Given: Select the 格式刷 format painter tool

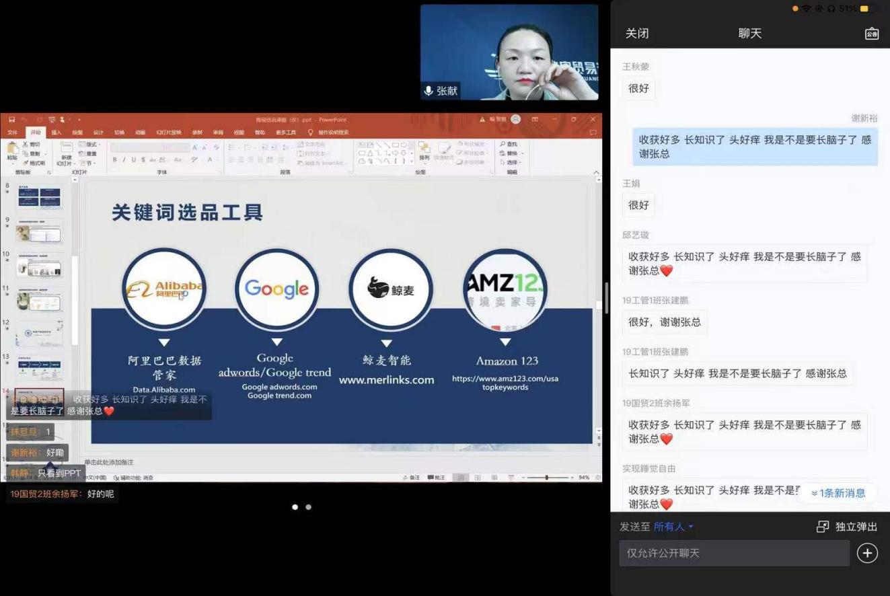Looking at the screenshot, I should 33,163.
